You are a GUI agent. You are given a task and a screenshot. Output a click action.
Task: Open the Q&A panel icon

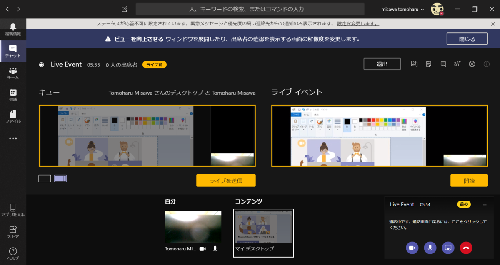414,64
